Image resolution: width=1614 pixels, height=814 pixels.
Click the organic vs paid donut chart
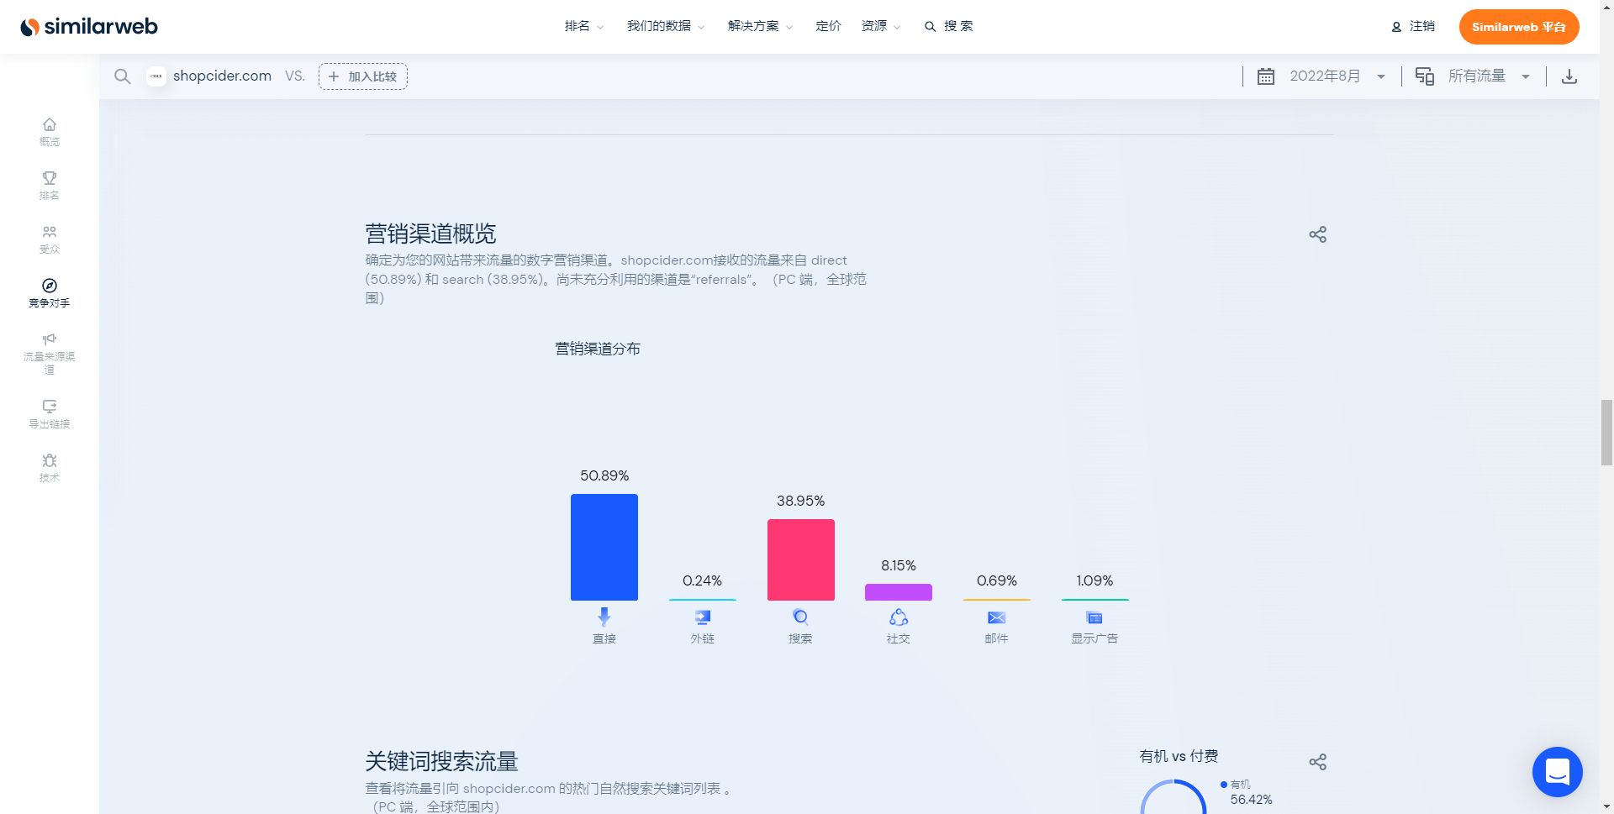click(1174, 796)
